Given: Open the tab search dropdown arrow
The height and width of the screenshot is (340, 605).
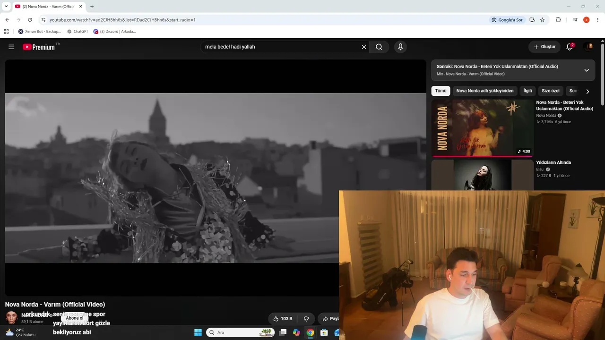Looking at the screenshot, I should [6, 7].
